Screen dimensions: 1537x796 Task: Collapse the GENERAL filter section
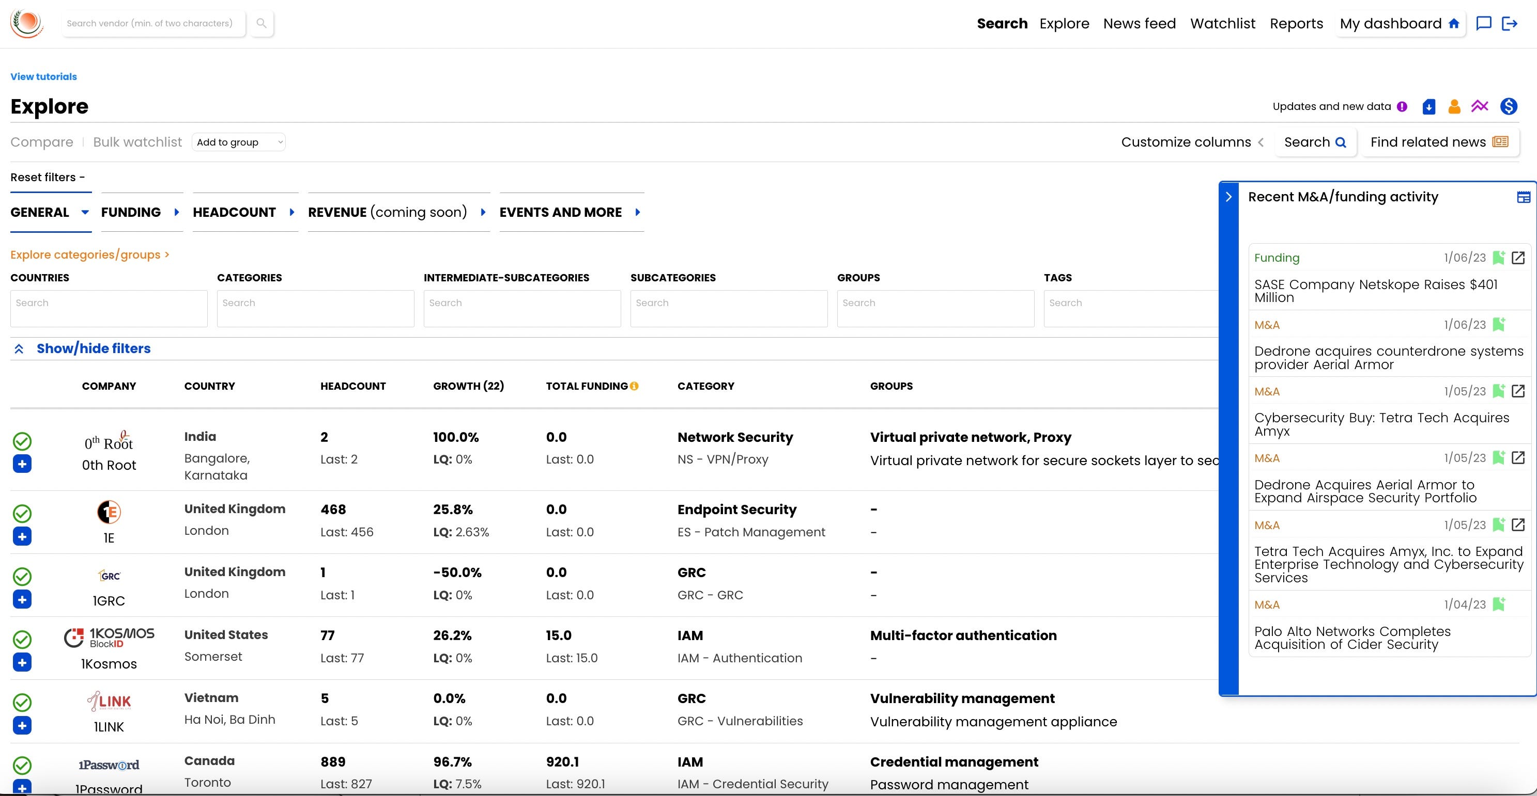(50, 212)
